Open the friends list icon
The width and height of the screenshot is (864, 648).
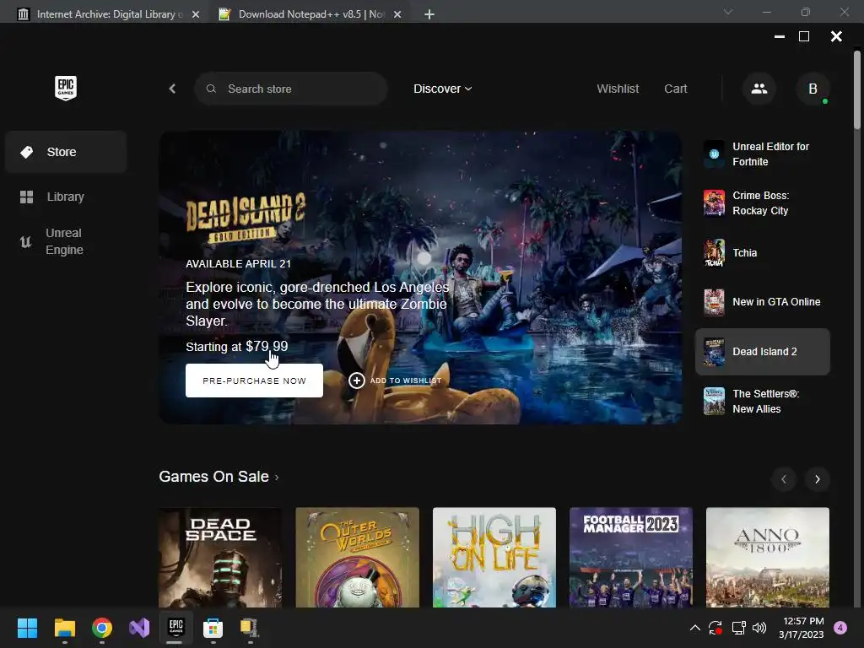tap(759, 89)
